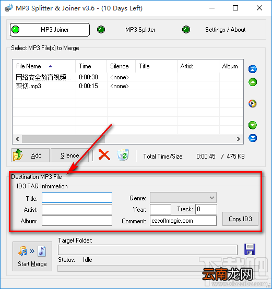Click the Add files button
Viewport: 272px width, 289px height.
(x=30, y=155)
